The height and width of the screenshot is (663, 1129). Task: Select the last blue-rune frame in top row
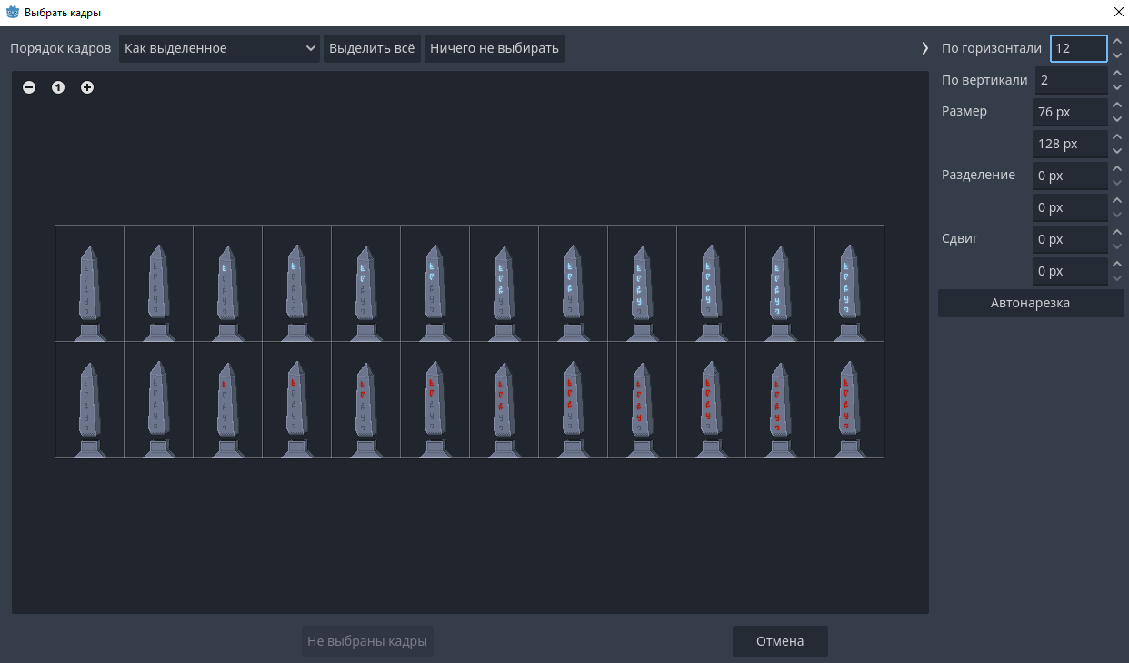coord(849,283)
